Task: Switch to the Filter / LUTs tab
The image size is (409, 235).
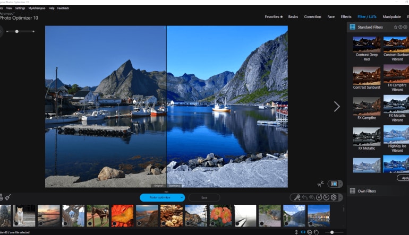Action: click(x=367, y=16)
